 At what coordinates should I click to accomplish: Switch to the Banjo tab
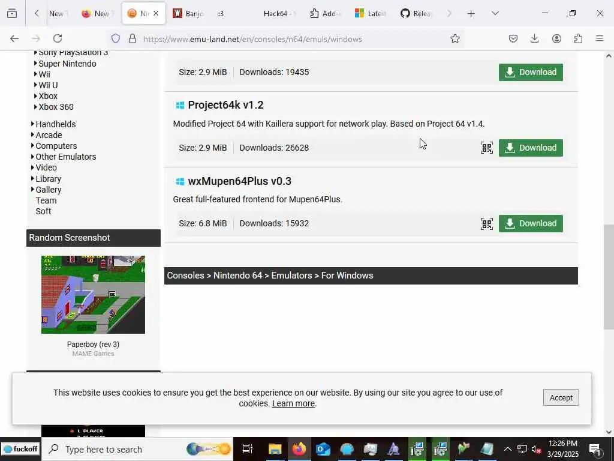[188, 14]
